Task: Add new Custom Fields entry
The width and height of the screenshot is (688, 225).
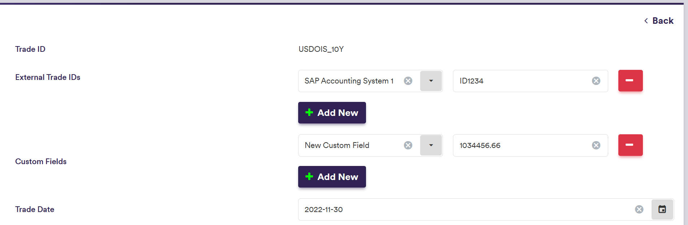Action: (x=332, y=177)
